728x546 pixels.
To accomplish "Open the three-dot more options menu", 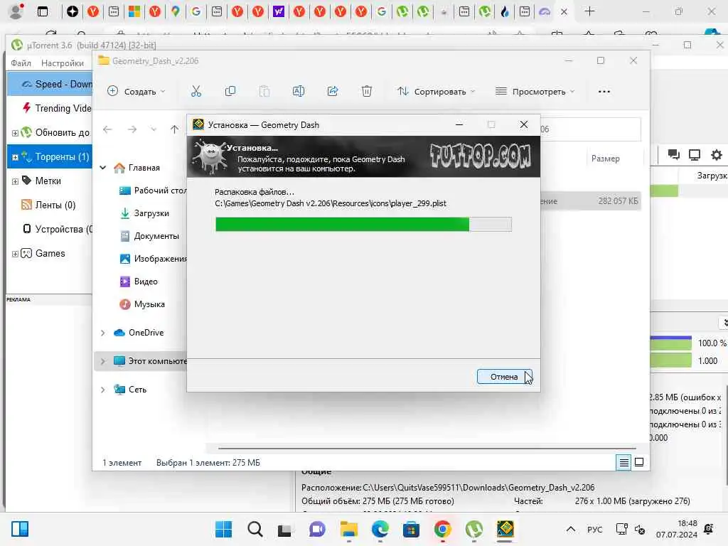I will [x=604, y=92].
